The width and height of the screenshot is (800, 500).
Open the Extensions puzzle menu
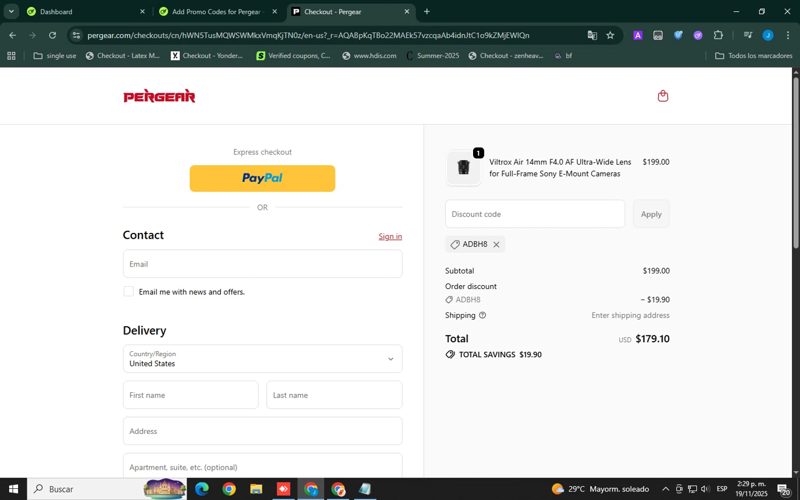[718, 36]
